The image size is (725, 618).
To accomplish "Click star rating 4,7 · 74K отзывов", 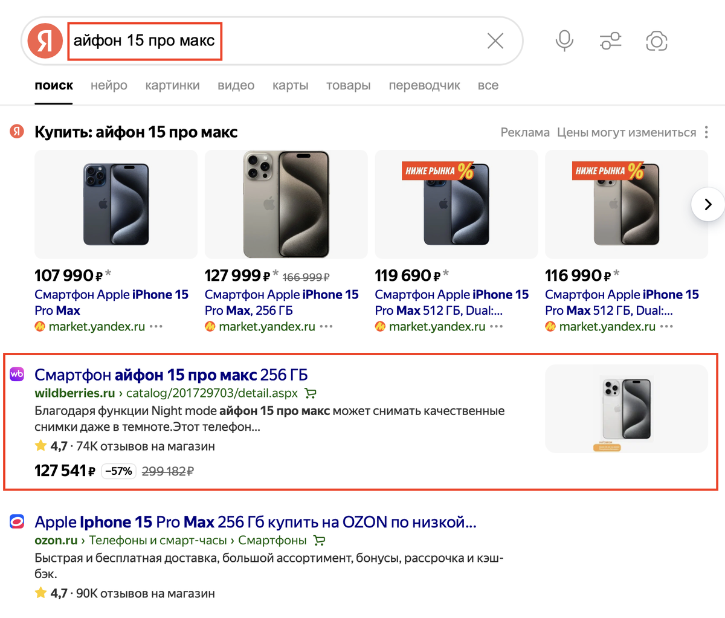I will pyautogui.click(x=124, y=446).
